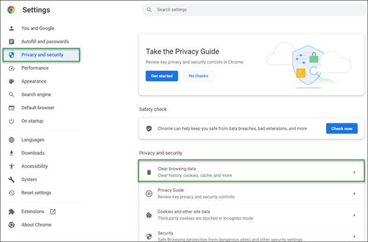
Task: Expand the Privacy Guide row arrow
Action: [x=354, y=194]
